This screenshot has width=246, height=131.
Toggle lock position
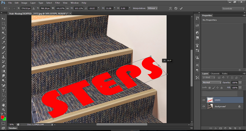pos(217,88)
